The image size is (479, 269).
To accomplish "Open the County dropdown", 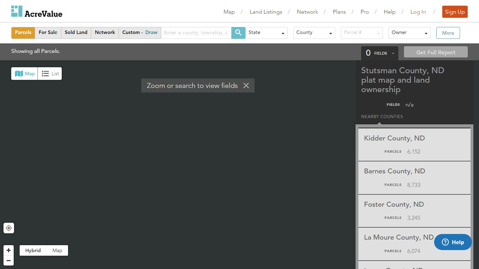I will coord(314,33).
